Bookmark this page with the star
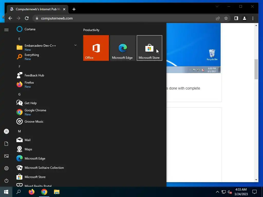The width and height of the screenshot is (263, 197). point(226,18)
